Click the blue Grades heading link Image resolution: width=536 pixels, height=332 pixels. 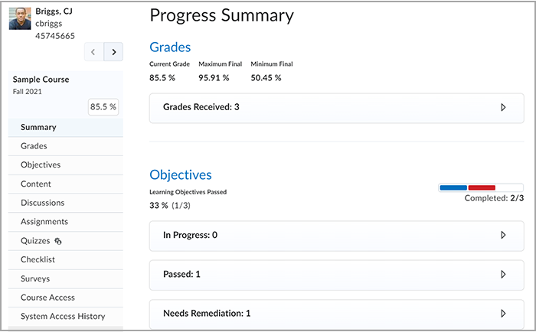(170, 47)
